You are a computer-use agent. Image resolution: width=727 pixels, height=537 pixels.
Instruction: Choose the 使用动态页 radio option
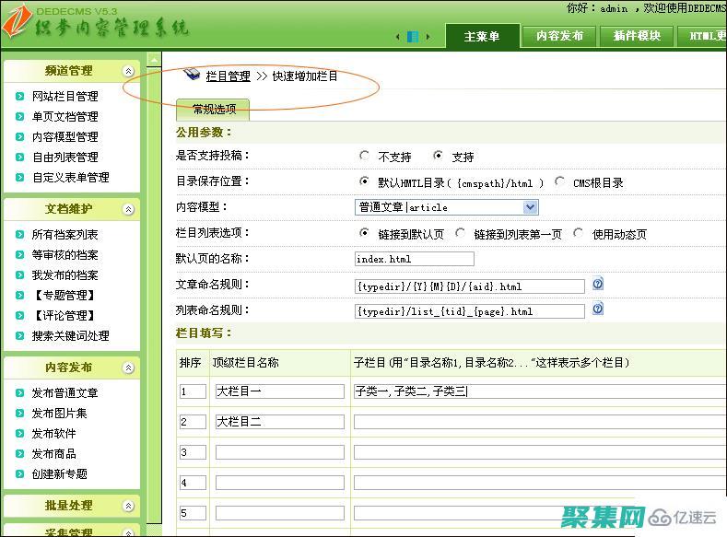(x=579, y=233)
